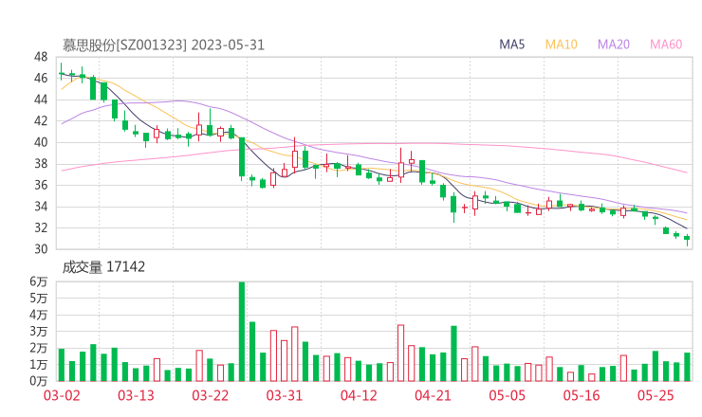Click the 03-13 date axis label
The image size is (702, 417).
pyautogui.click(x=136, y=395)
